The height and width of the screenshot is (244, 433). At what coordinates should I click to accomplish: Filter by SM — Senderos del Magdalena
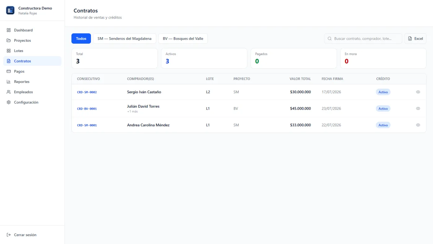click(x=124, y=39)
